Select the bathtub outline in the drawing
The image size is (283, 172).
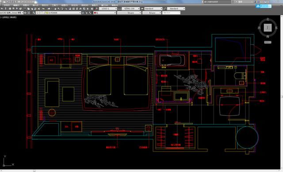pos(172,60)
